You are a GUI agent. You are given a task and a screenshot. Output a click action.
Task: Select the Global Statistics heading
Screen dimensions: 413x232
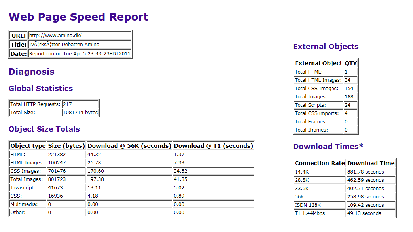41,88
